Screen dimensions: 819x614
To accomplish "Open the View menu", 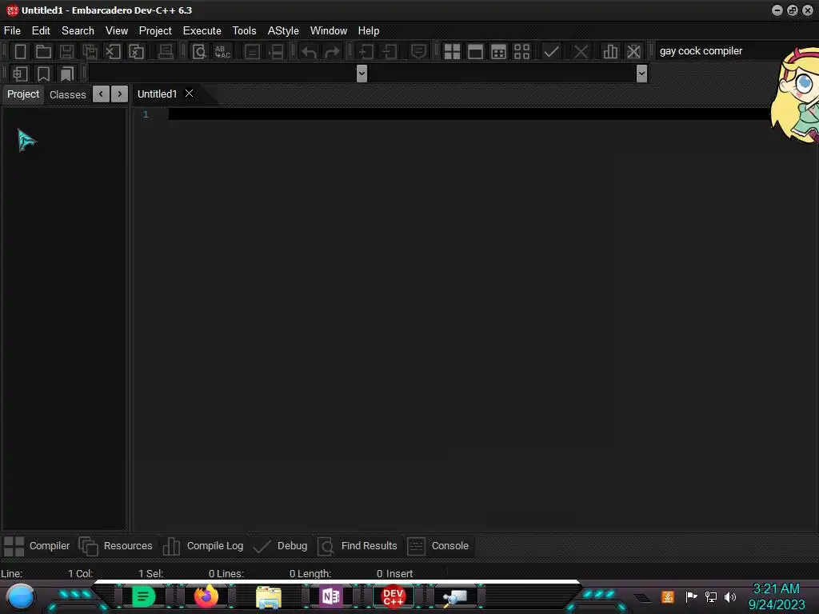I will coord(117,31).
